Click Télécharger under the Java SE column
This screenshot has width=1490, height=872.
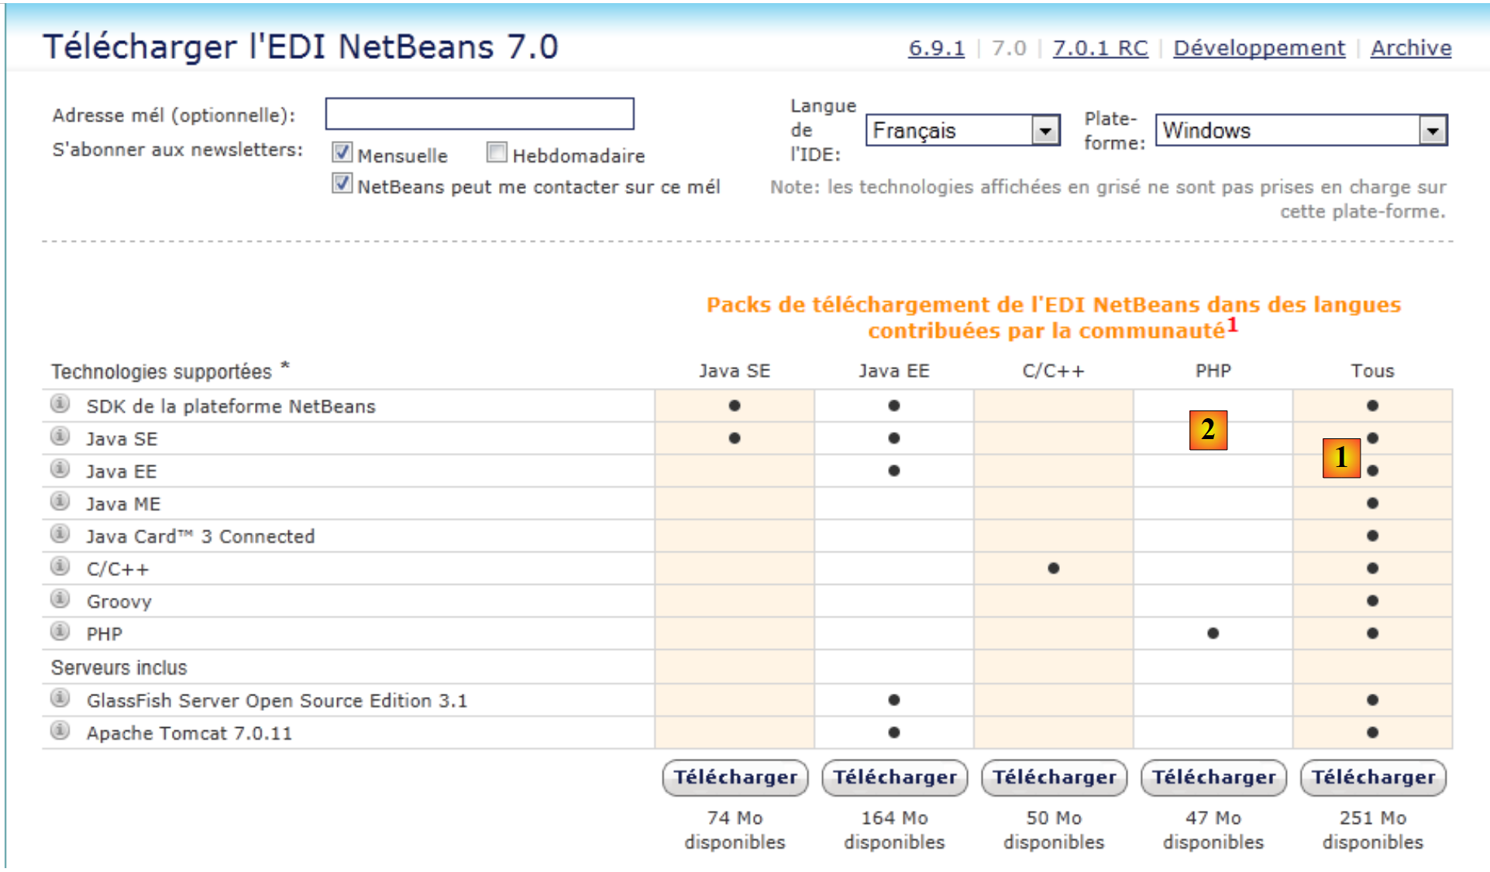coord(735,778)
